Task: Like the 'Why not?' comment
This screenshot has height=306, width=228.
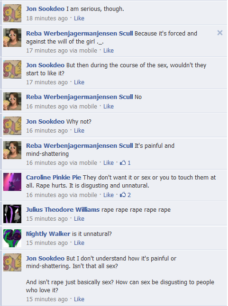Action: [79, 131]
